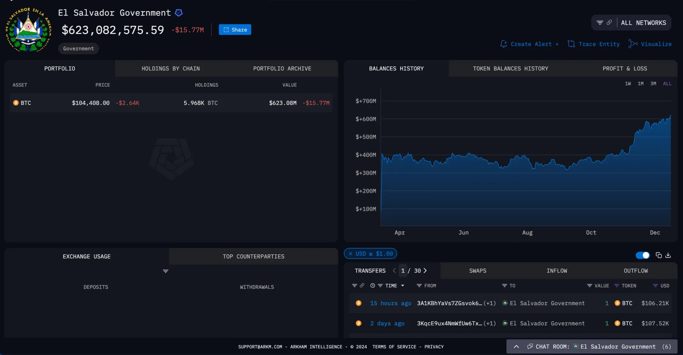Screen dimensions: 683x355
Task: Switch to the Outflow tab
Action: pos(636,271)
